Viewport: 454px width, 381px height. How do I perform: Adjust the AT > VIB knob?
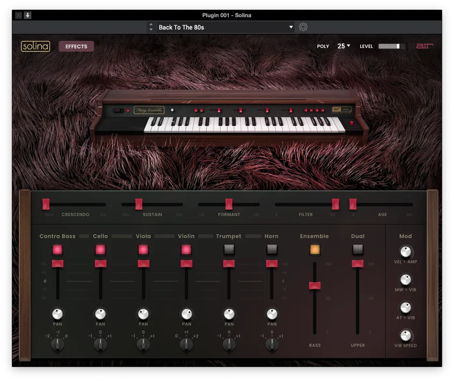tap(405, 307)
